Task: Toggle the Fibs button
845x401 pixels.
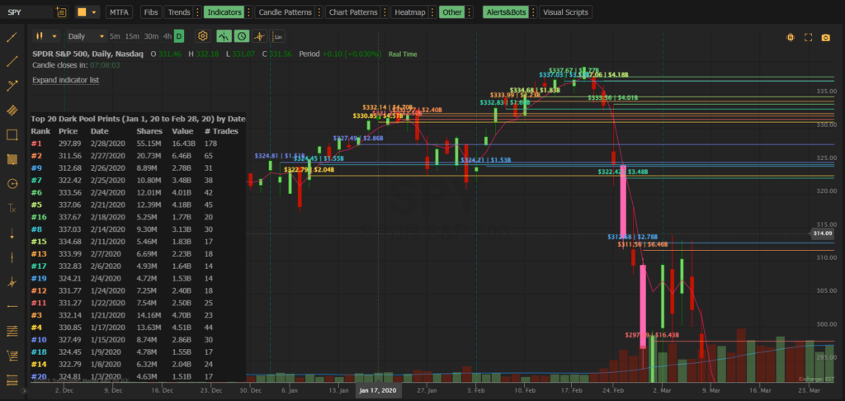Action: click(x=151, y=12)
